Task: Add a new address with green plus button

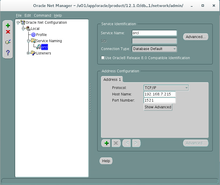Action: [x=106, y=143]
